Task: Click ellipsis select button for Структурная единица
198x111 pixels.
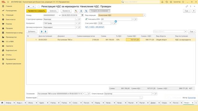Action: point(76,19)
